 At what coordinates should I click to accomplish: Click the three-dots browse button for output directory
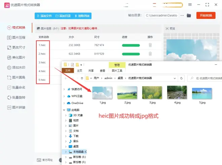coord(182,15)
